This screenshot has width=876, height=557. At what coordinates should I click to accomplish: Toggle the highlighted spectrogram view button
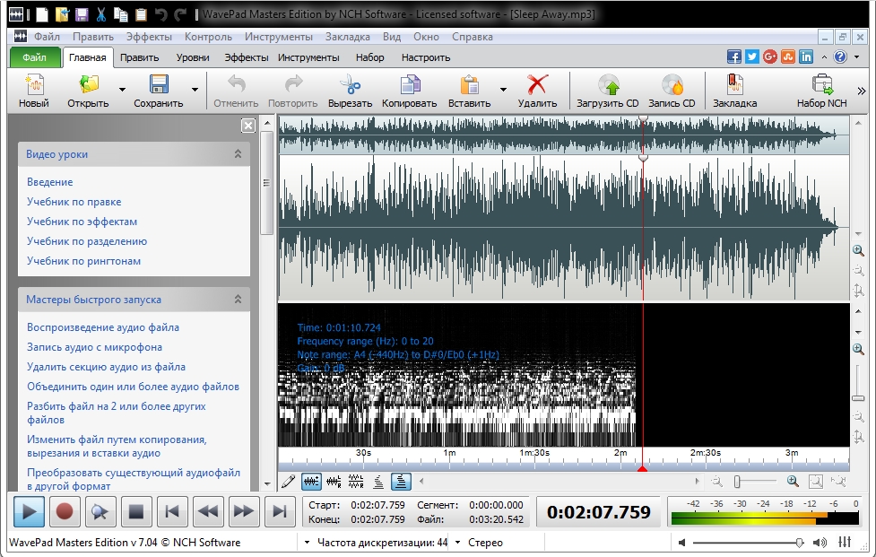tap(401, 481)
